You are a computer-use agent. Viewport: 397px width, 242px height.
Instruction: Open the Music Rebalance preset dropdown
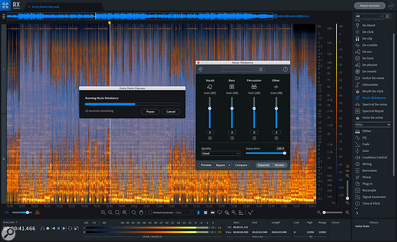coord(239,69)
